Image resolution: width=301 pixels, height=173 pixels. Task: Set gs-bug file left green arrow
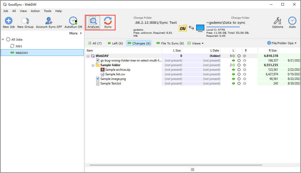[233, 60]
